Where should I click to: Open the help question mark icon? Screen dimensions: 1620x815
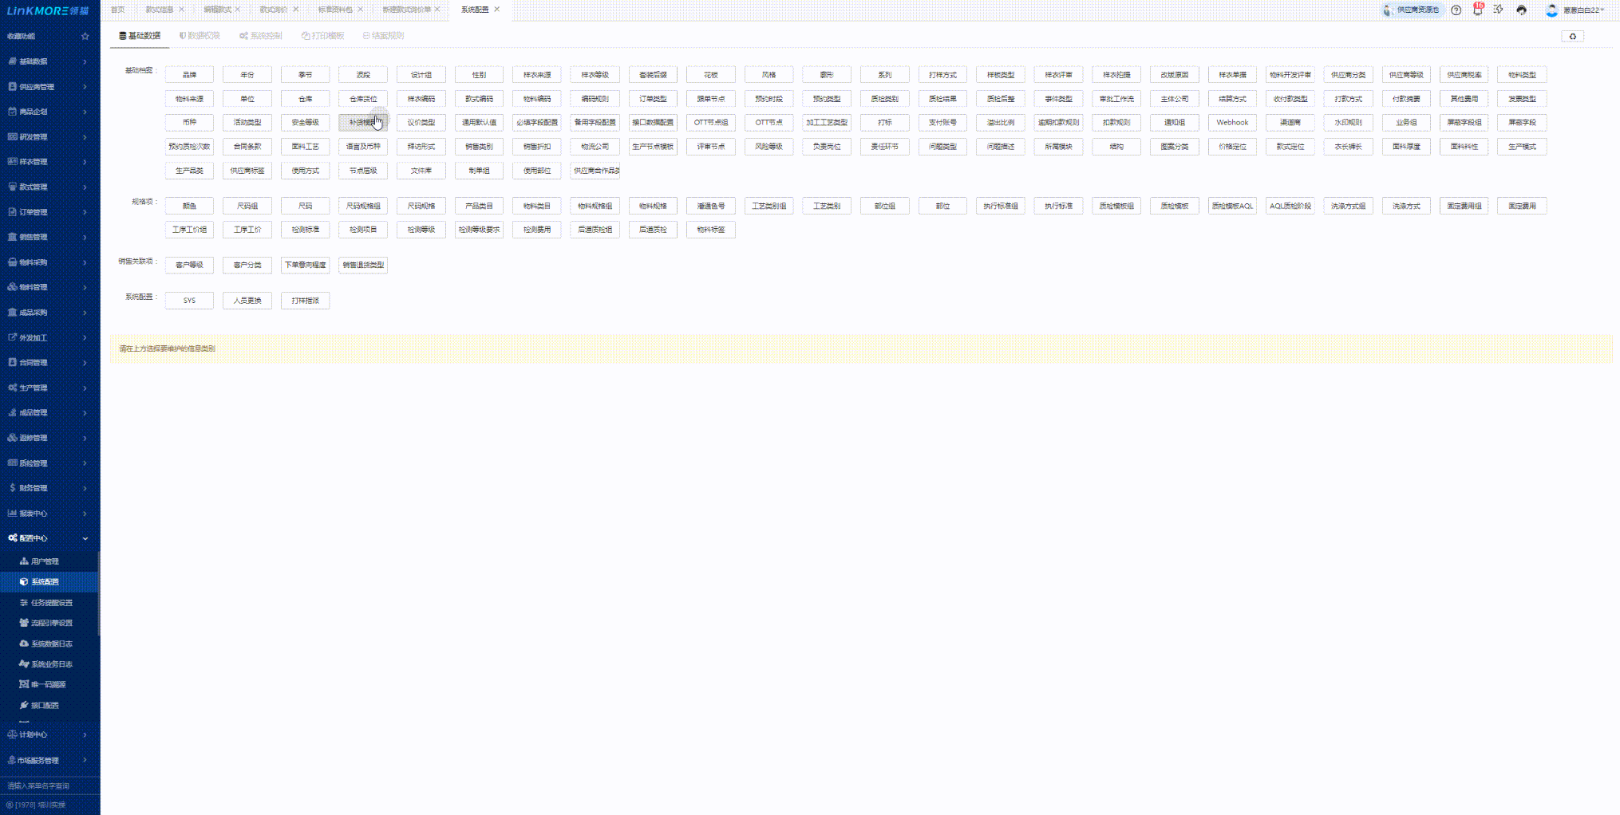1456,10
